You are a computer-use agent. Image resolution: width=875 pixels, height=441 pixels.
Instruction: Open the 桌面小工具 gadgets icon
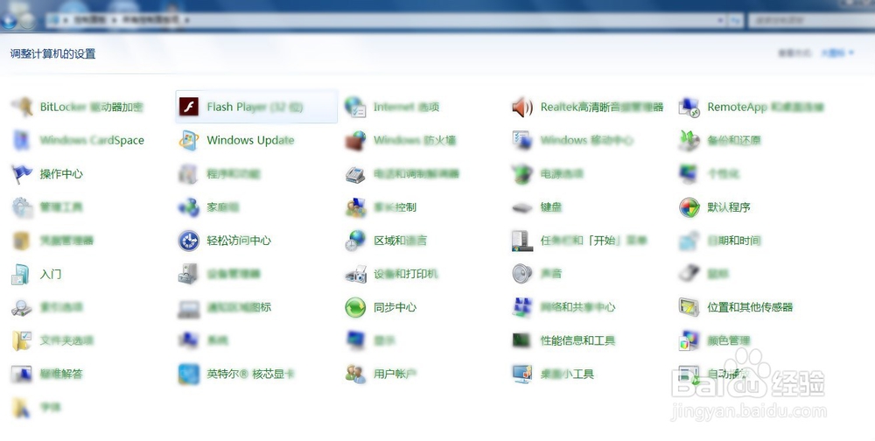tap(522, 374)
